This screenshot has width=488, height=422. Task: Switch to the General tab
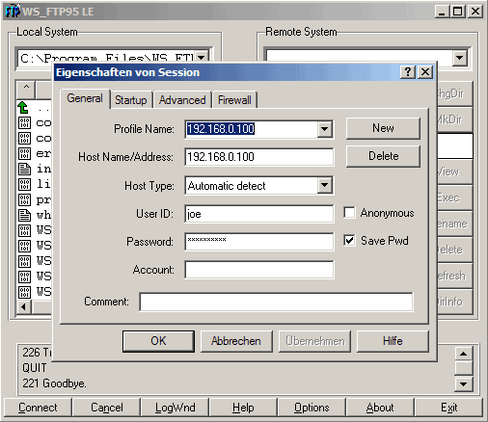85,98
